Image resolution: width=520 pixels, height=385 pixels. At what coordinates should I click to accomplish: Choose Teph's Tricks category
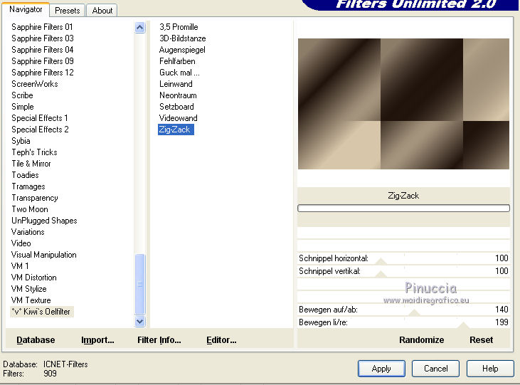coord(34,152)
